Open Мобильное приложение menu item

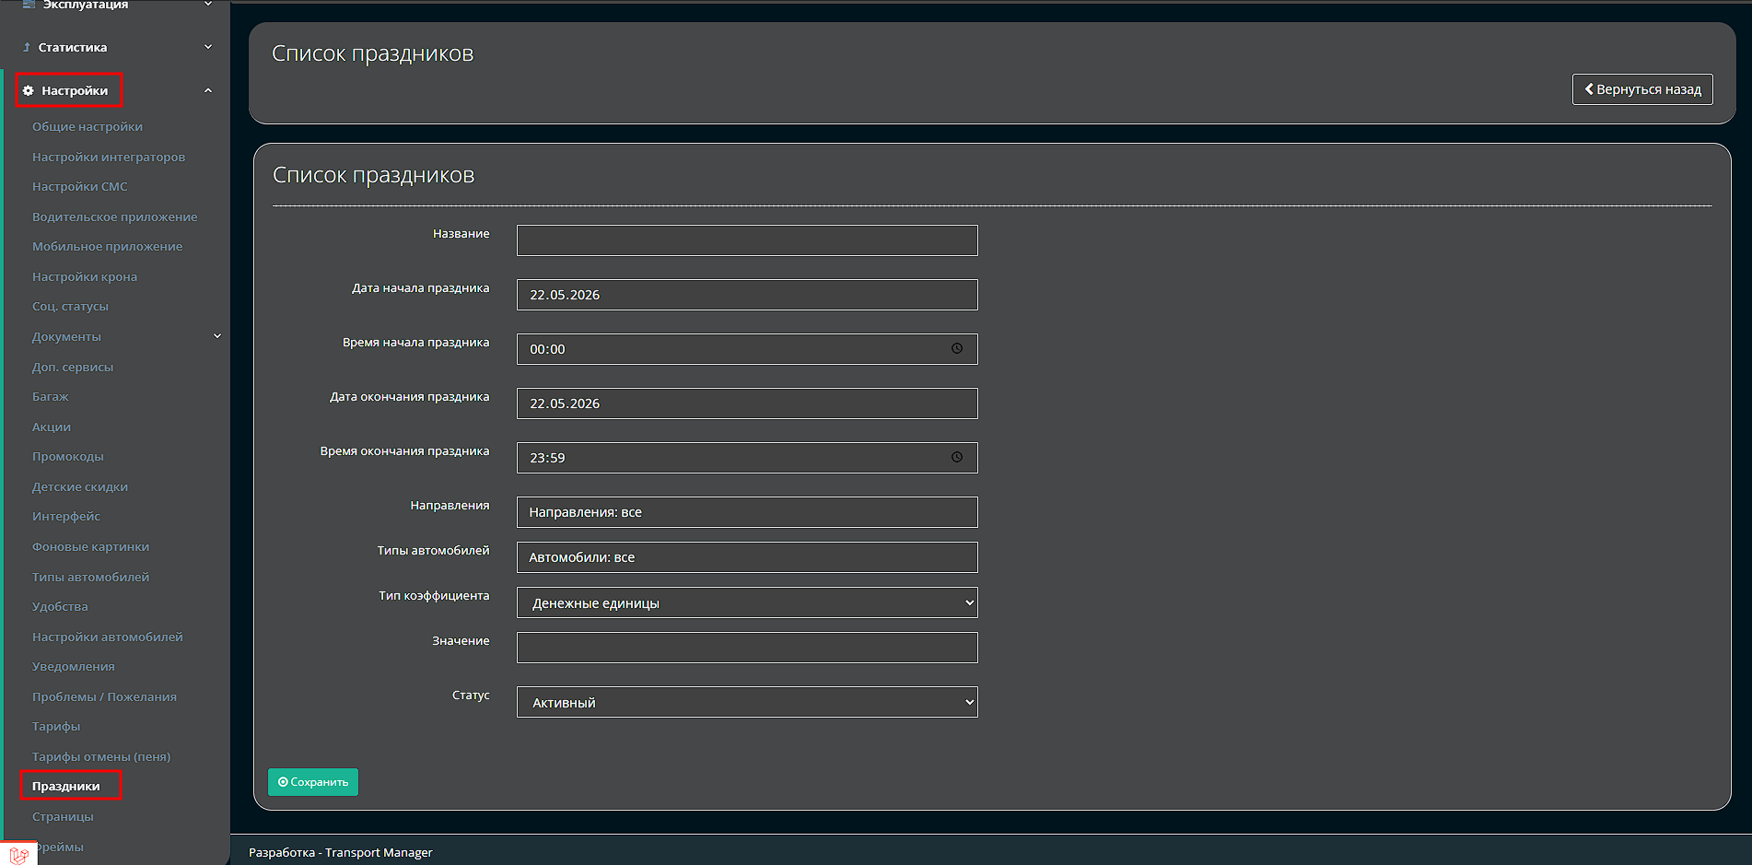[108, 246]
